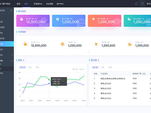Expand the 排行榜 section arrow
Screen dimensions: 151x113
tap(98, 60)
